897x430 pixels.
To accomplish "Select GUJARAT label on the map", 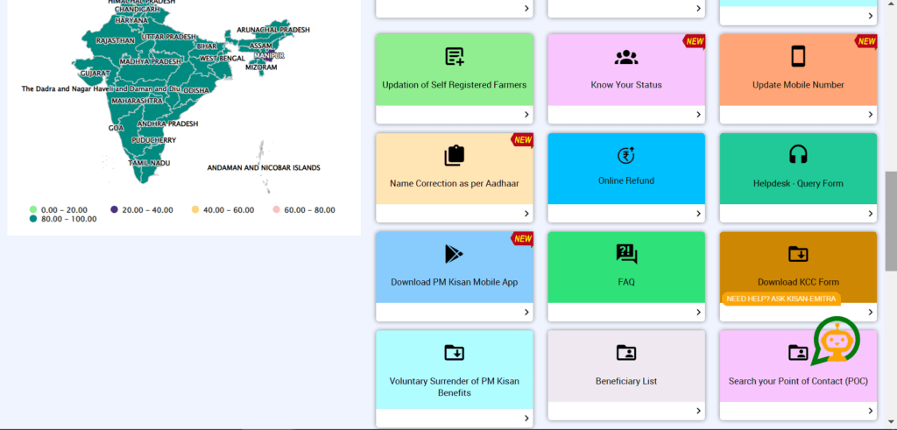I will pos(95,74).
